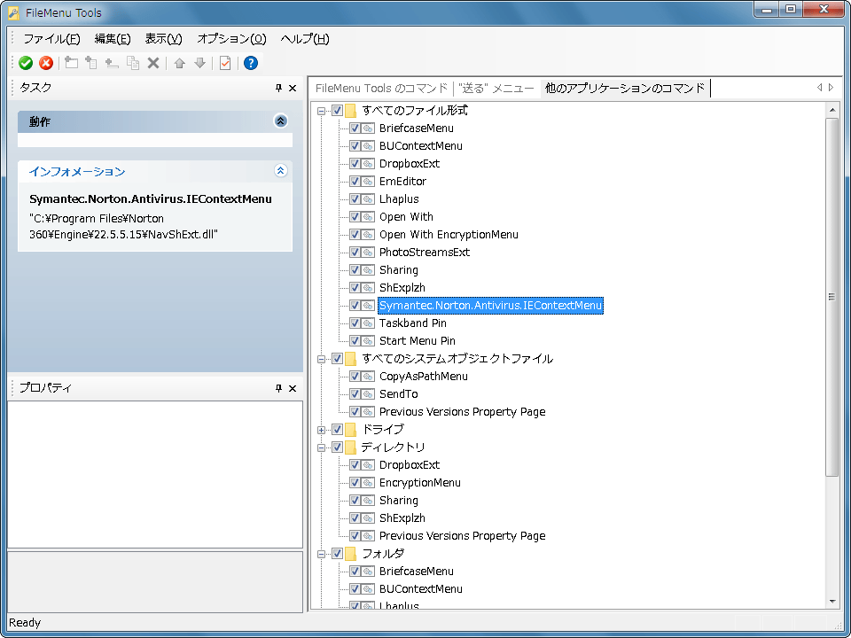This screenshot has width=851, height=638.
Task: Collapse the ディレクトリ tree node
Action: [x=321, y=447]
